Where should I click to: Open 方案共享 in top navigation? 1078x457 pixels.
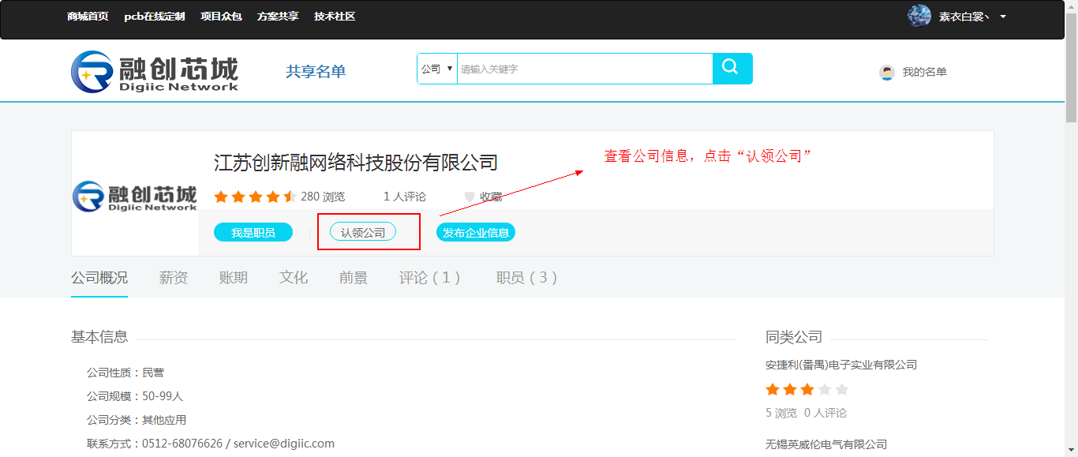pyautogui.click(x=278, y=16)
